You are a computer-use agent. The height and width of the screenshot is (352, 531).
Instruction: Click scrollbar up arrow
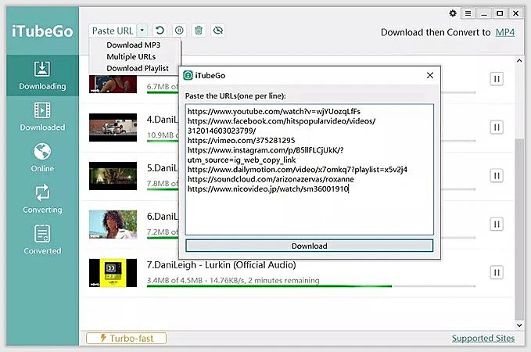coord(519,61)
